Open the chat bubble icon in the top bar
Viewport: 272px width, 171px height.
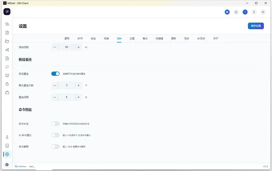(x=236, y=12)
